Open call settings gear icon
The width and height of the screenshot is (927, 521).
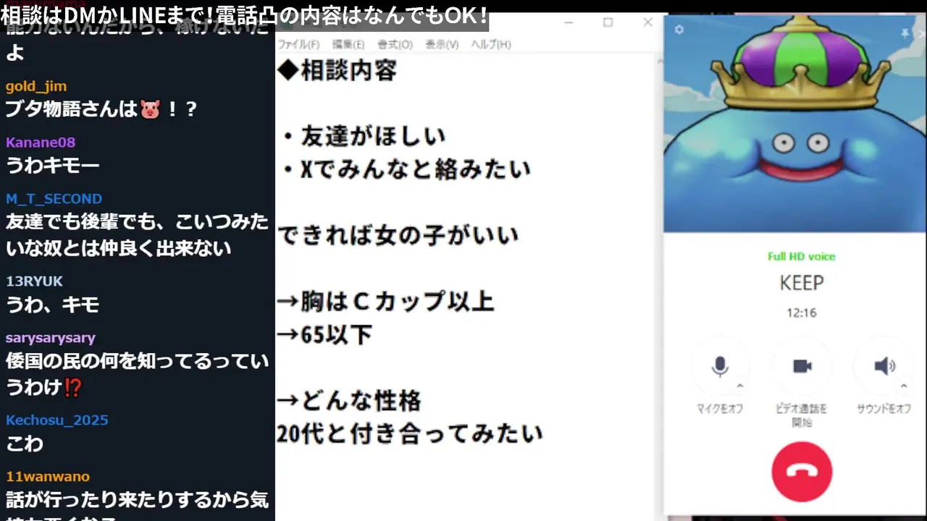point(679,30)
